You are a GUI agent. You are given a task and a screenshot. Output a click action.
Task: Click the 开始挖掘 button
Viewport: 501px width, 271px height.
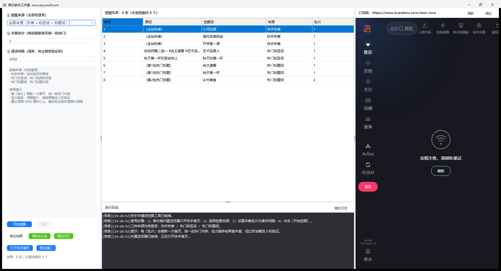19,224
